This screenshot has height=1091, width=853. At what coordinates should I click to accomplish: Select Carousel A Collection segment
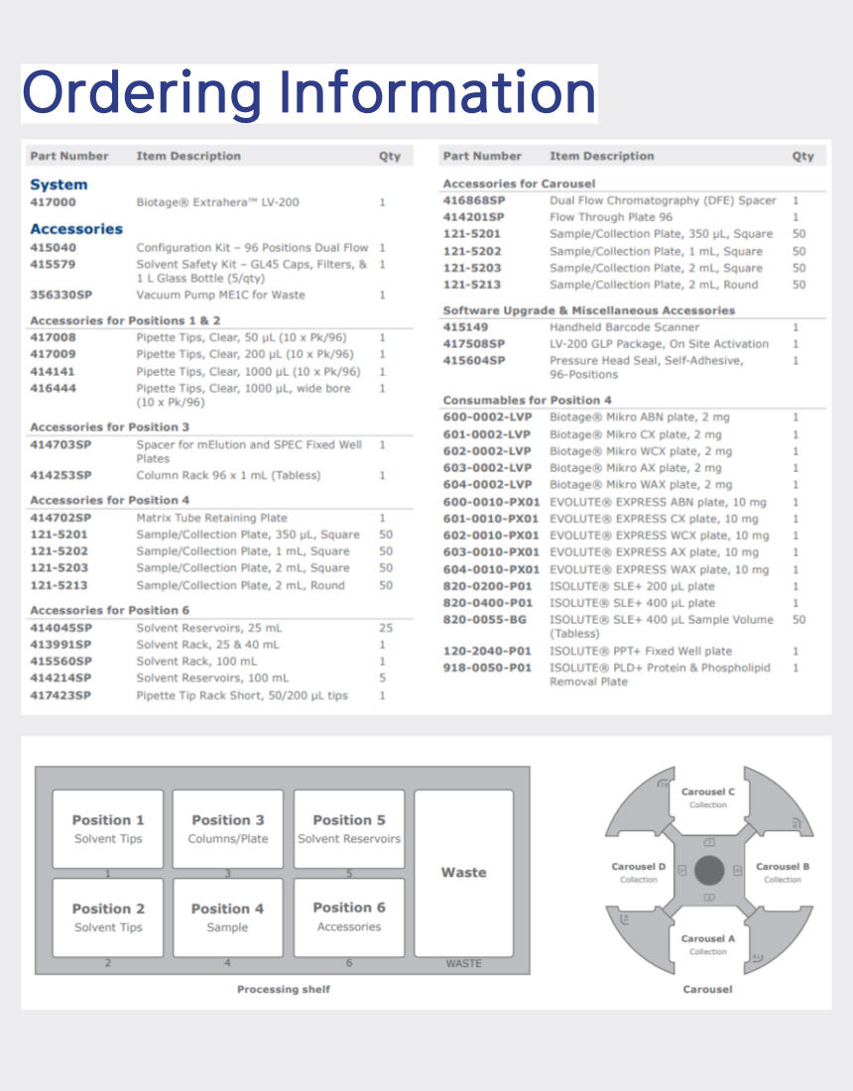[x=708, y=944]
